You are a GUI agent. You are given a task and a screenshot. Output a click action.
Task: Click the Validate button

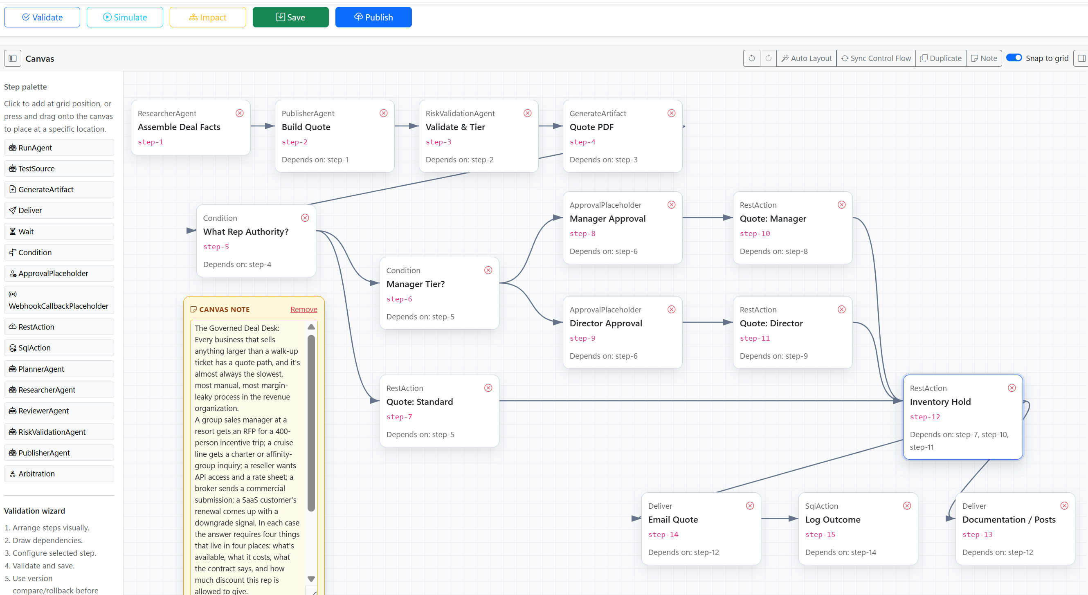click(x=42, y=17)
